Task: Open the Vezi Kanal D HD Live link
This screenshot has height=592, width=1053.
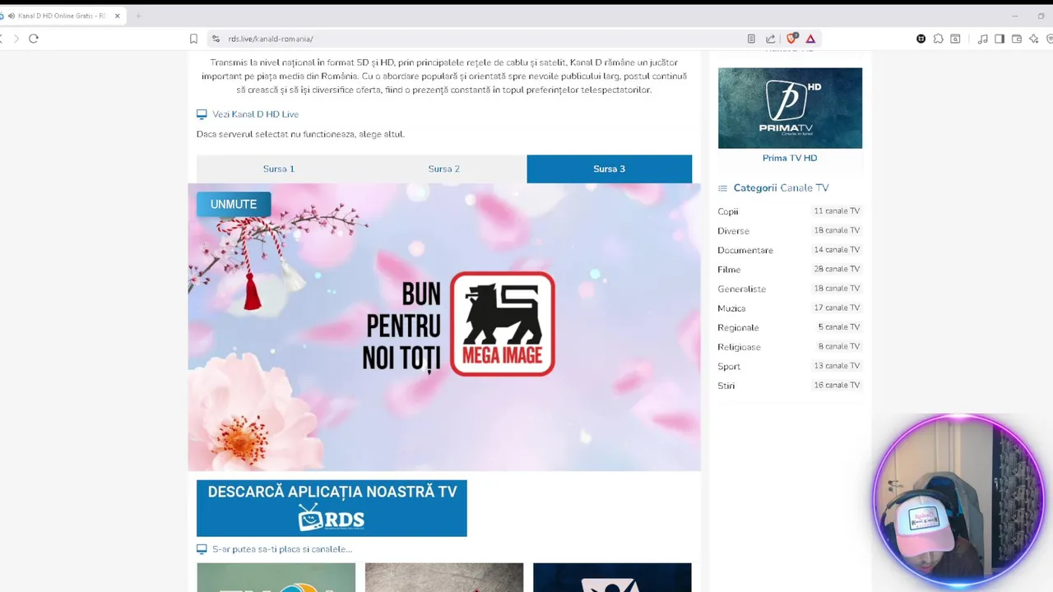Action: click(x=255, y=114)
